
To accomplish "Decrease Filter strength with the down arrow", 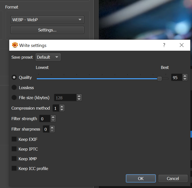I will click(53, 120).
